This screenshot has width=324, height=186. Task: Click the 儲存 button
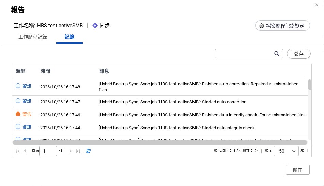(x=298, y=54)
